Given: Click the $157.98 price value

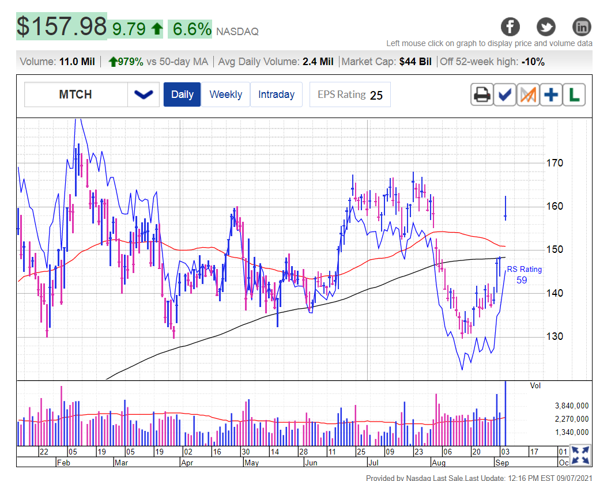Looking at the screenshot, I should click(62, 26).
